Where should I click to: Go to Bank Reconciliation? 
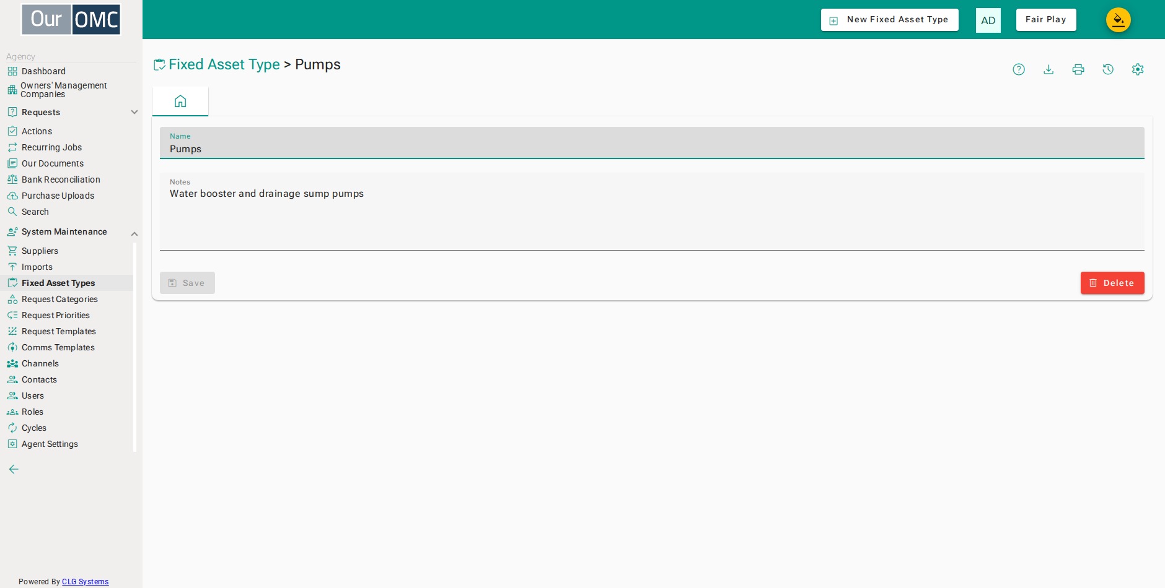pyautogui.click(x=61, y=179)
